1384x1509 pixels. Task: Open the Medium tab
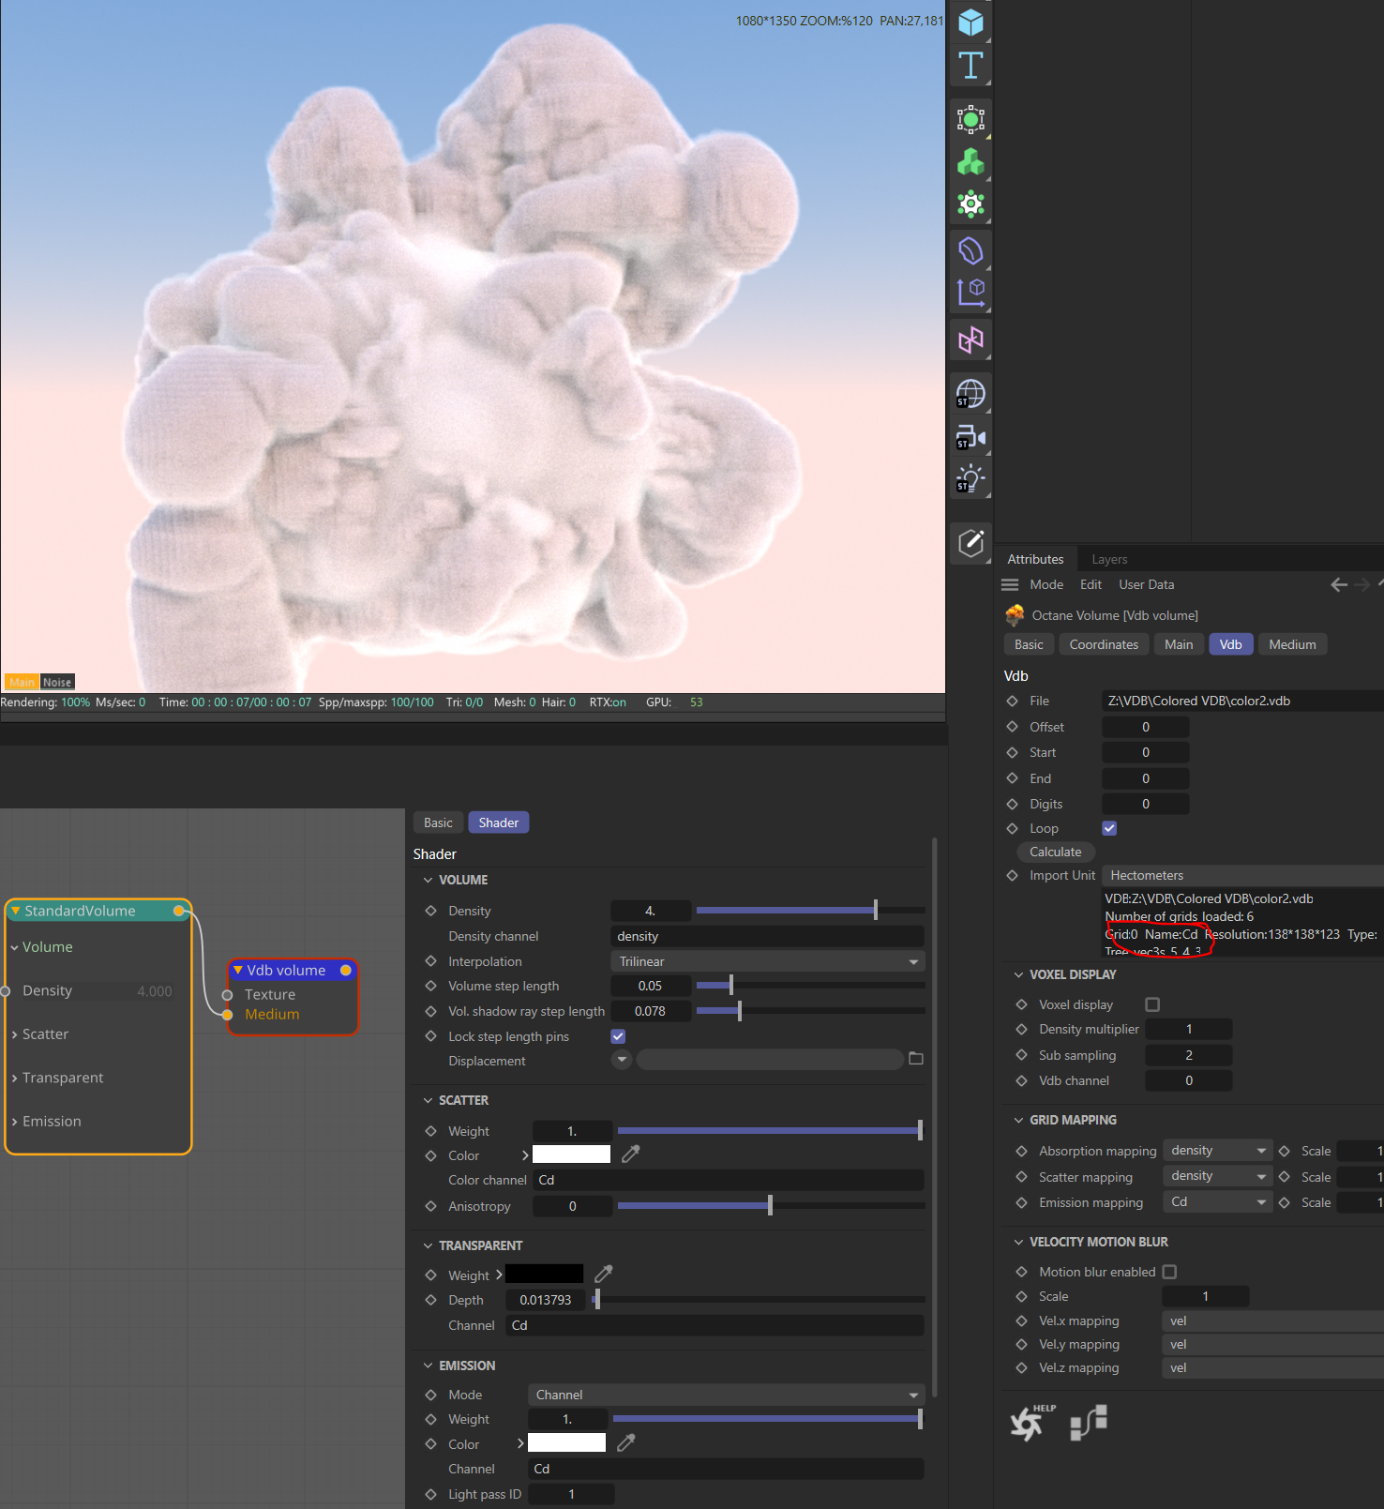(1292, 644)
